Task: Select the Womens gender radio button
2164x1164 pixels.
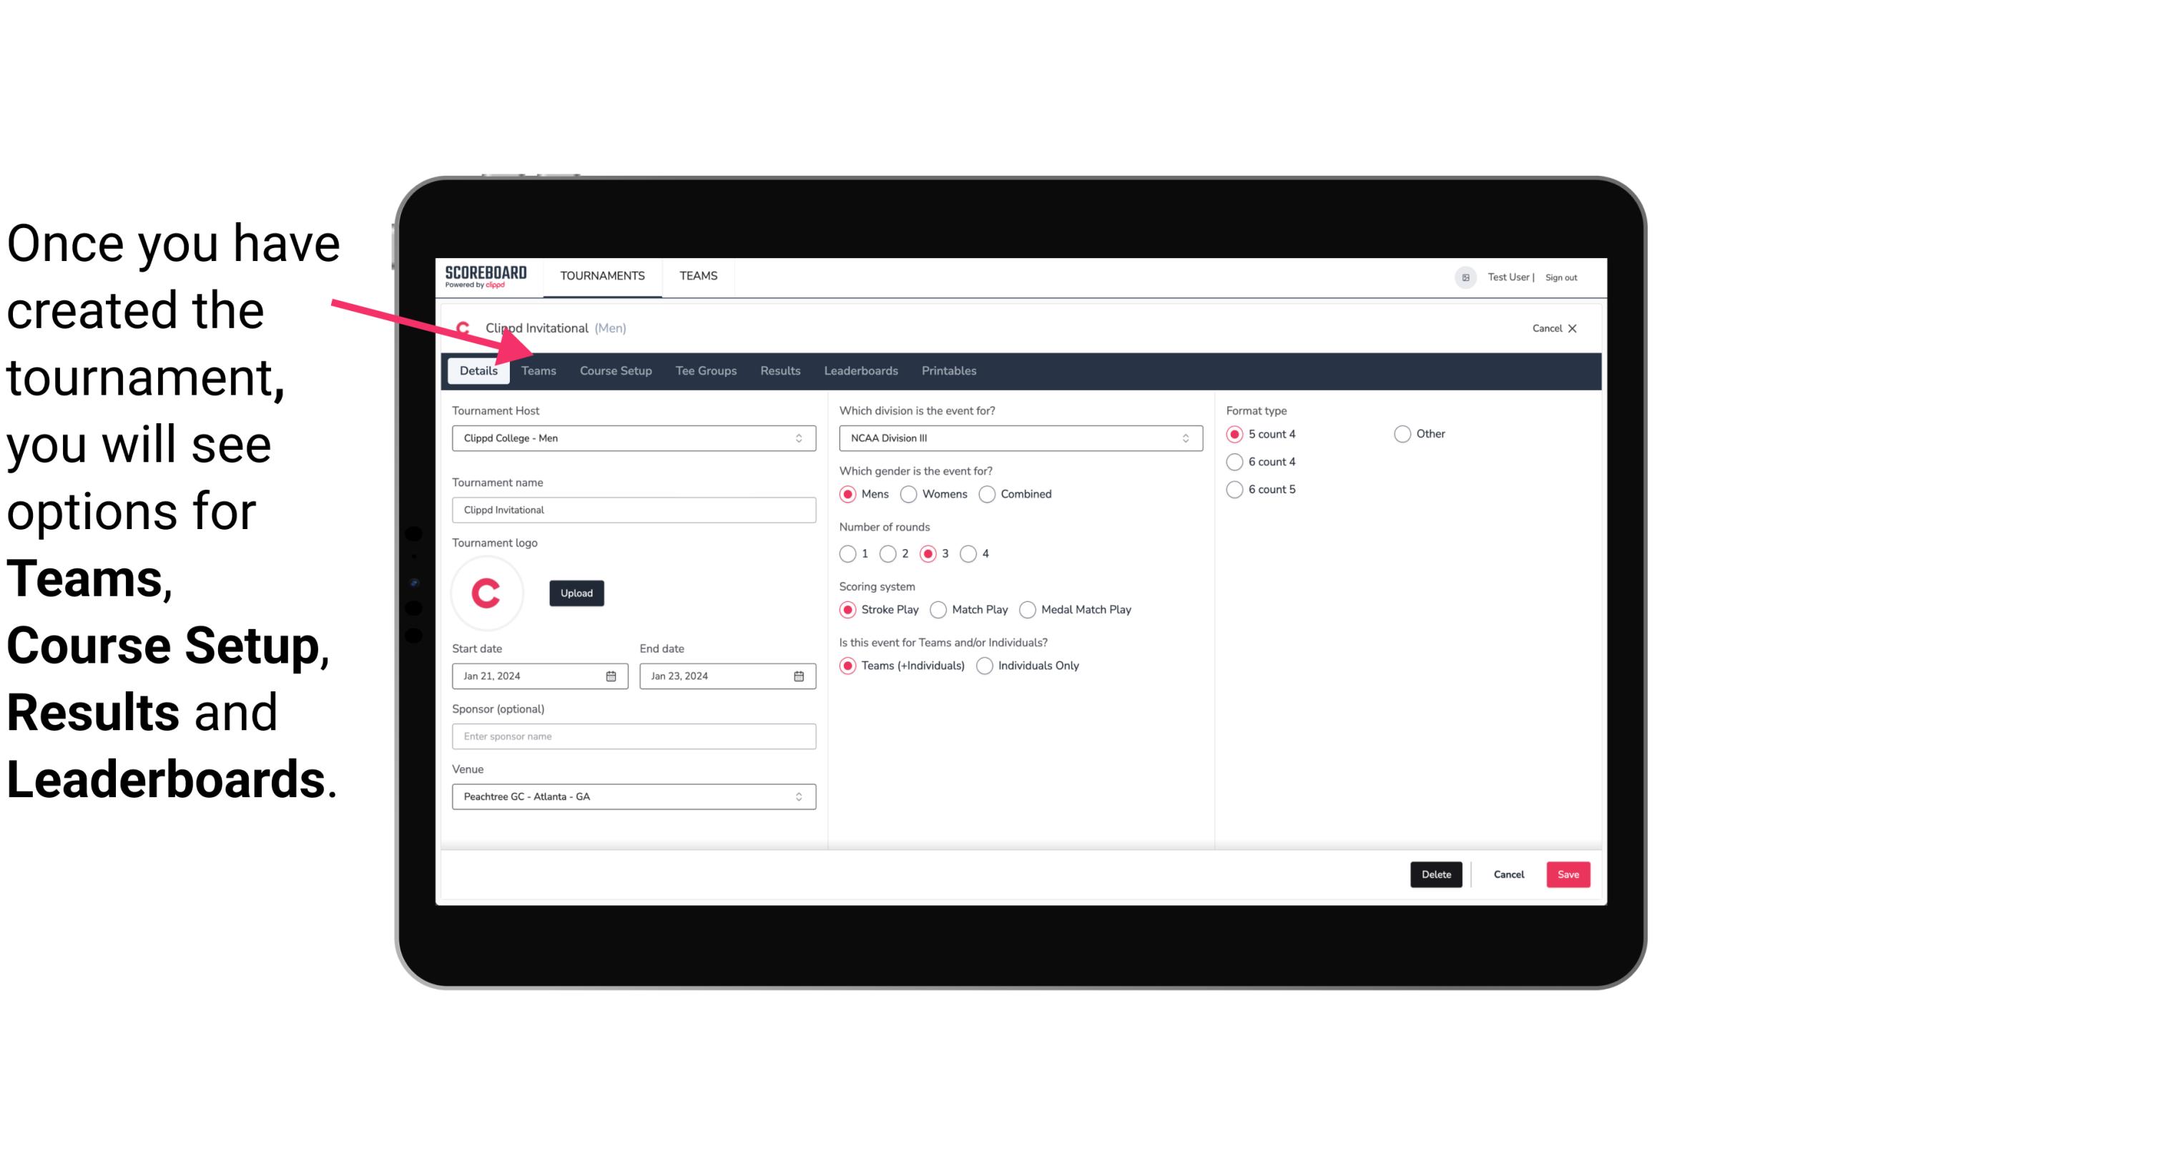Action: 909,493
